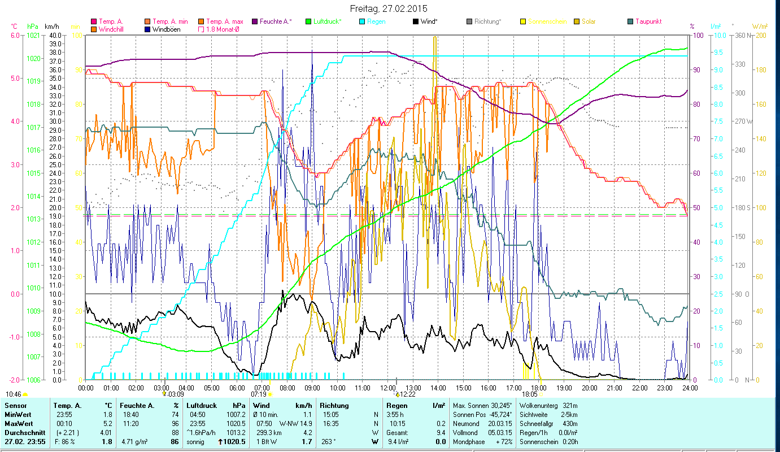The image size is (780, 452).
Task: Click the blue Windböen legend swatch
Action: [148, 29]
